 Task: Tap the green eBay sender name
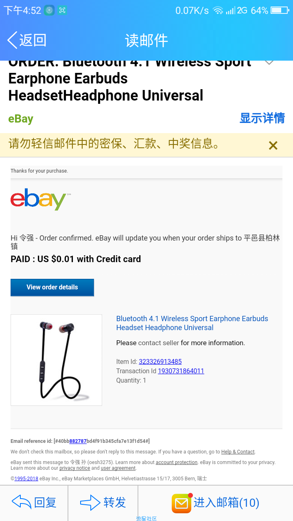click(21, 119)
